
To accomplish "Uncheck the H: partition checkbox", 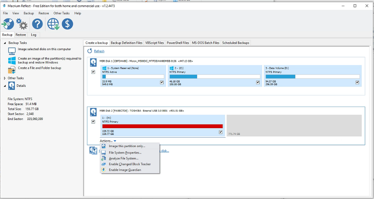I will point(221,132).
